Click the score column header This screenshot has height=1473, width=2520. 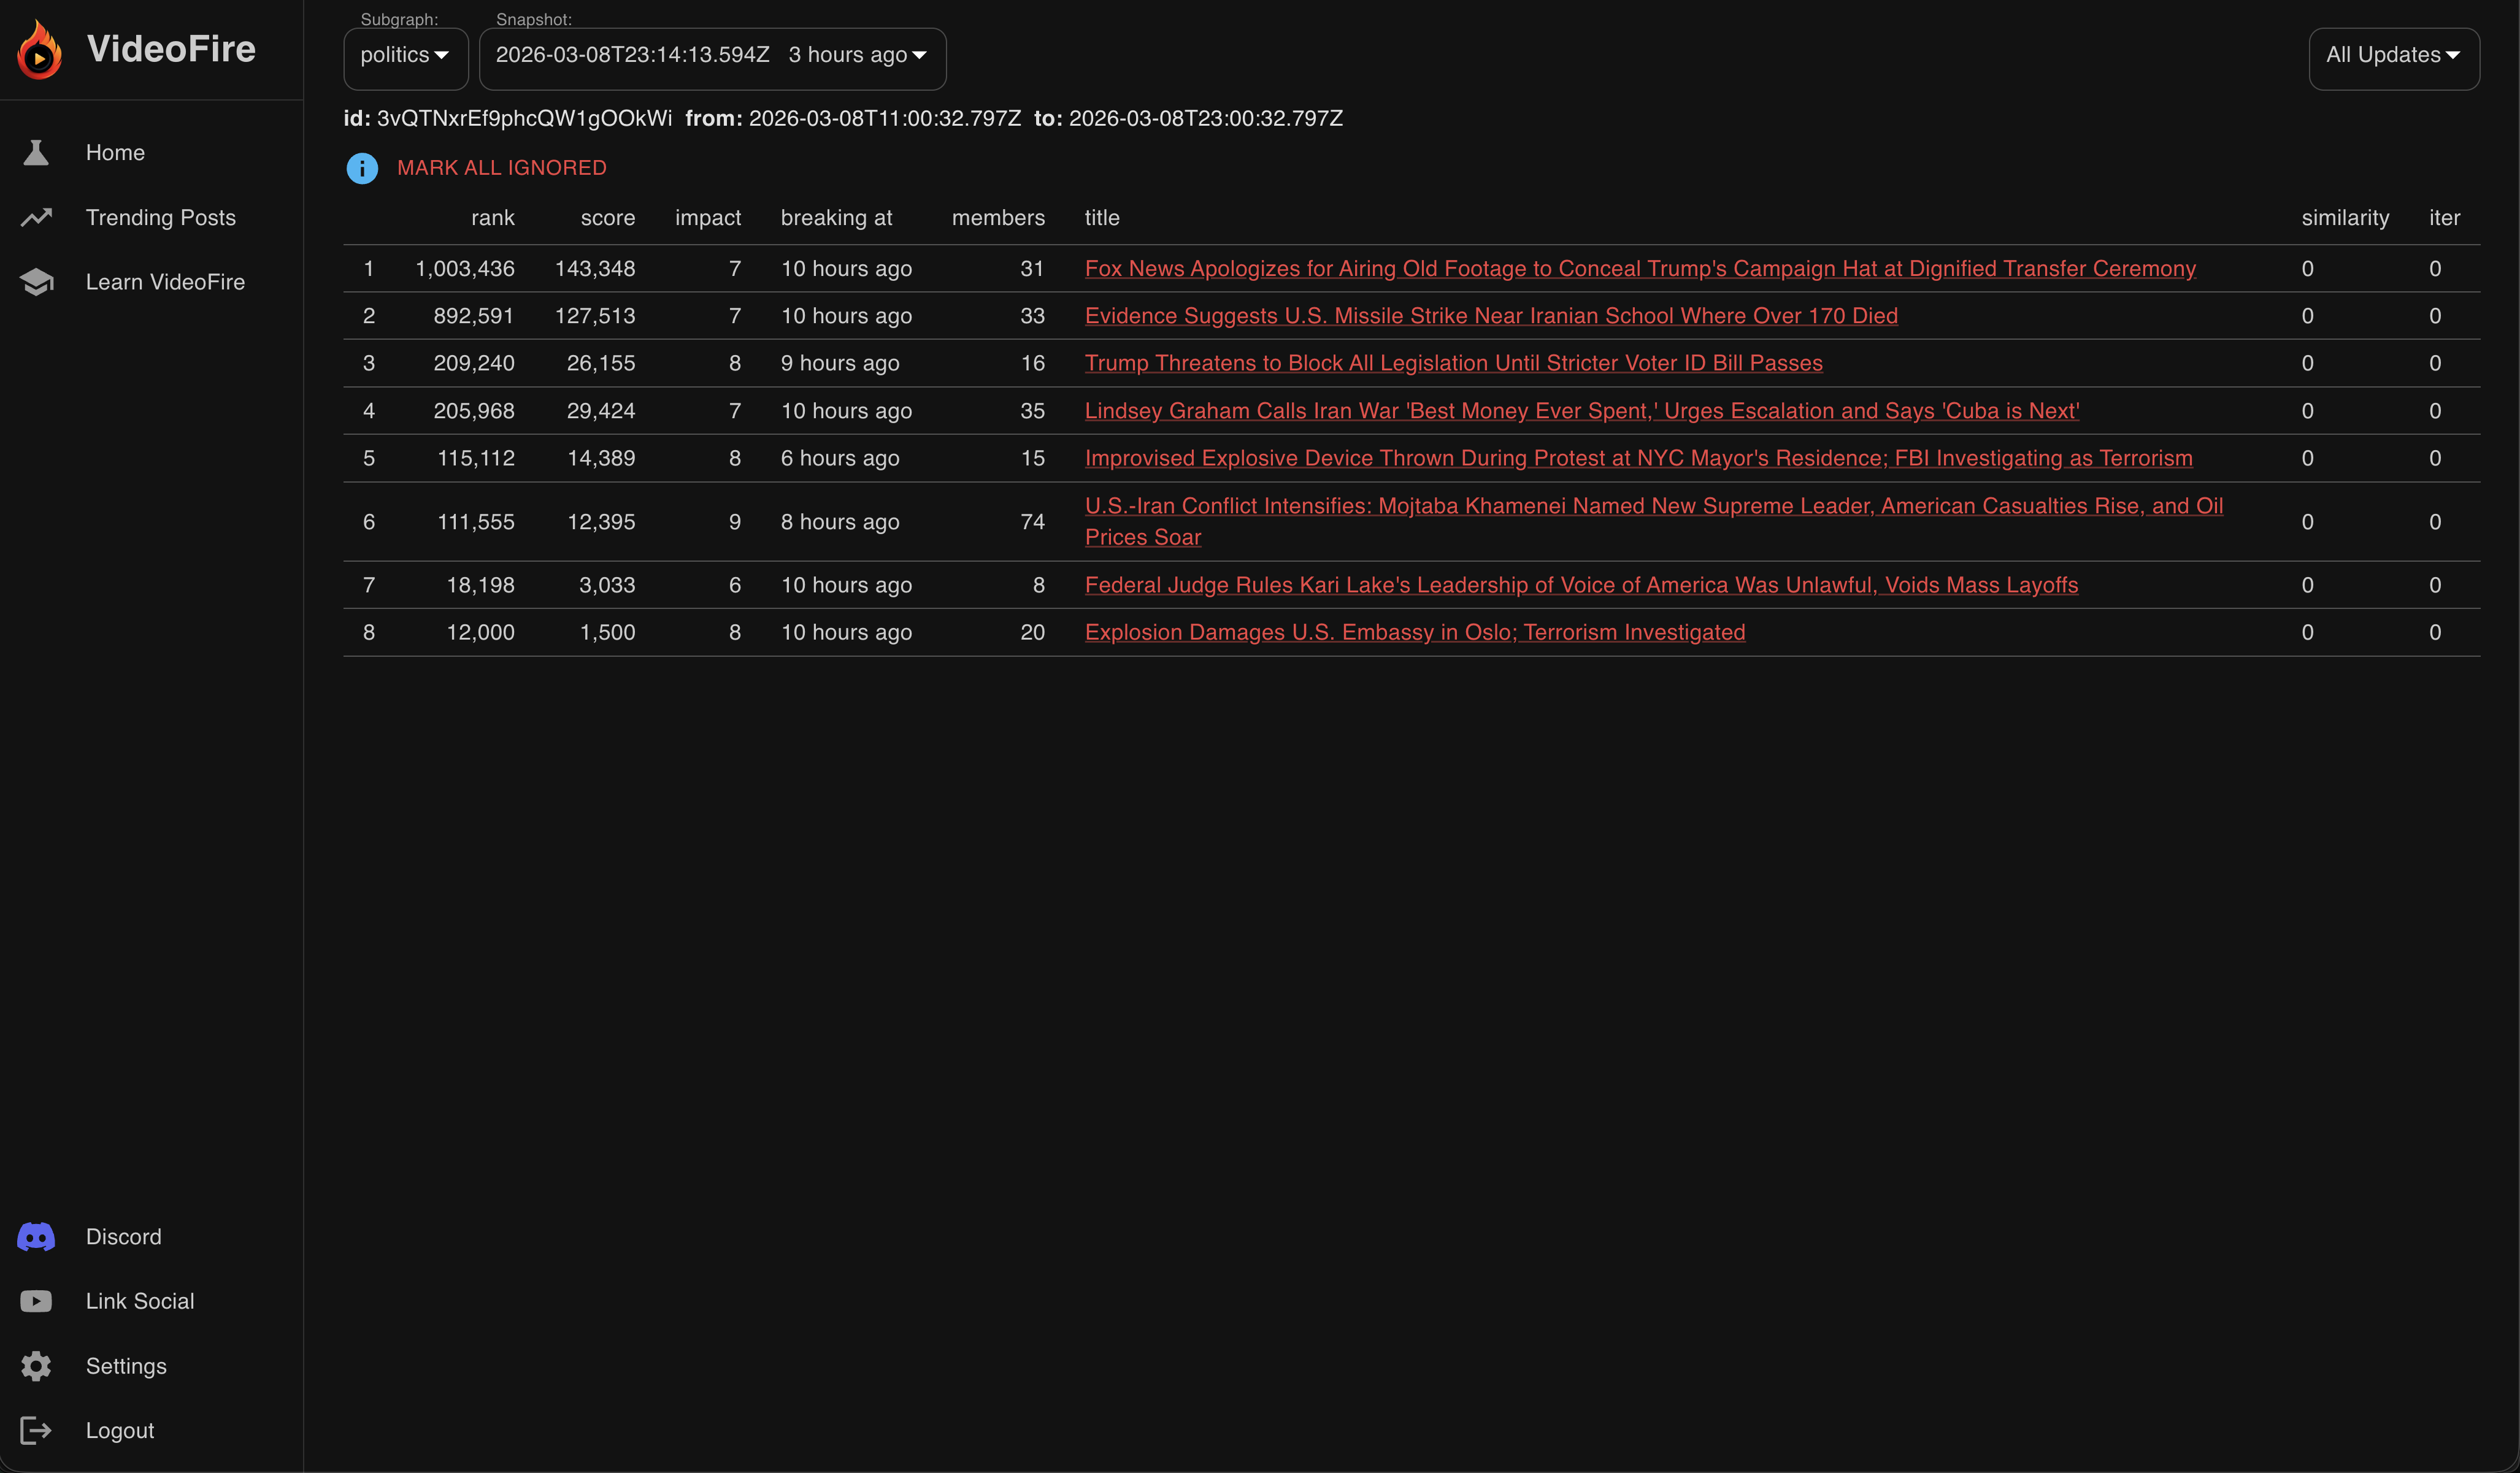[608, 218]
